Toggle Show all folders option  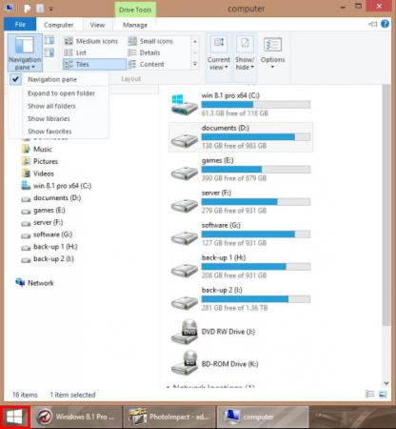(x=51, y=106)
